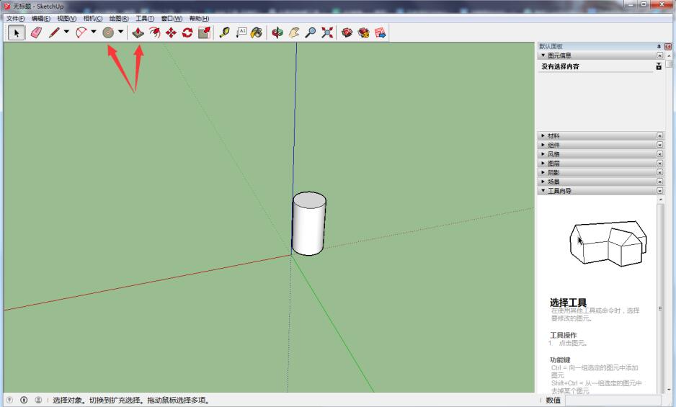The width and height of the screenshot is (676, 407).
Task: Collapse the 工具向导 panel
Action: tap(559, 192)
